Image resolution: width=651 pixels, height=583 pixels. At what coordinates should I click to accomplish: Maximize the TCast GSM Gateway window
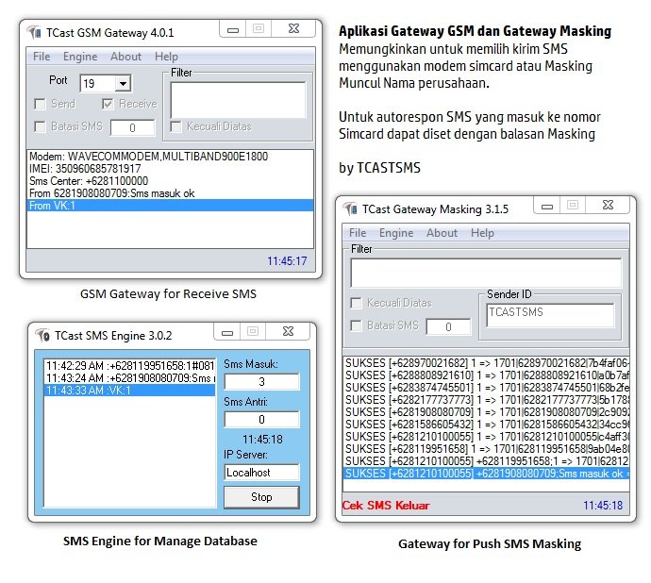259,28
